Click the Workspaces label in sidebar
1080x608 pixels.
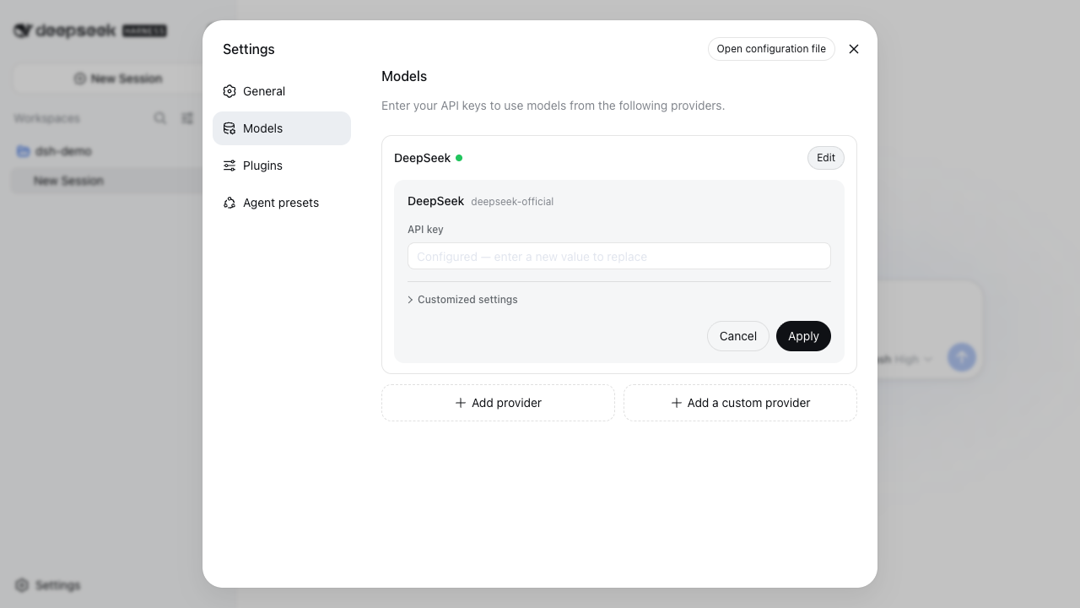pyautogui.click(x=47, y=118)
